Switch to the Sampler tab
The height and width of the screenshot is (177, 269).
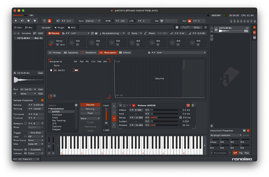pyautogui.click(x=44, y=27)
